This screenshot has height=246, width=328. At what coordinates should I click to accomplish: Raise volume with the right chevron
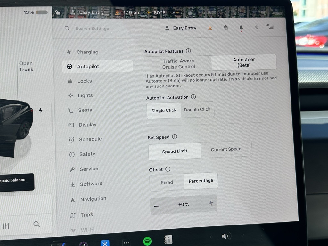point(243,235)
